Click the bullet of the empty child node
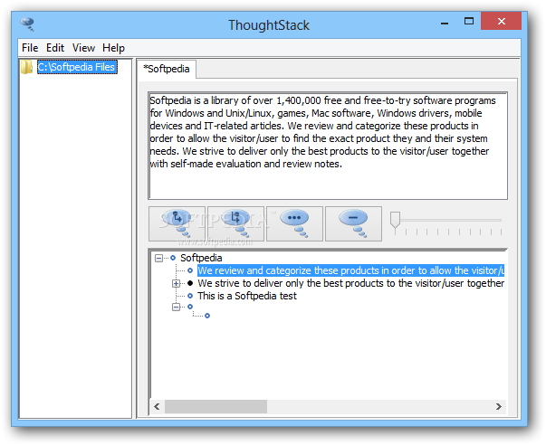This screenshot has height=445, width=546. [207, 316]
